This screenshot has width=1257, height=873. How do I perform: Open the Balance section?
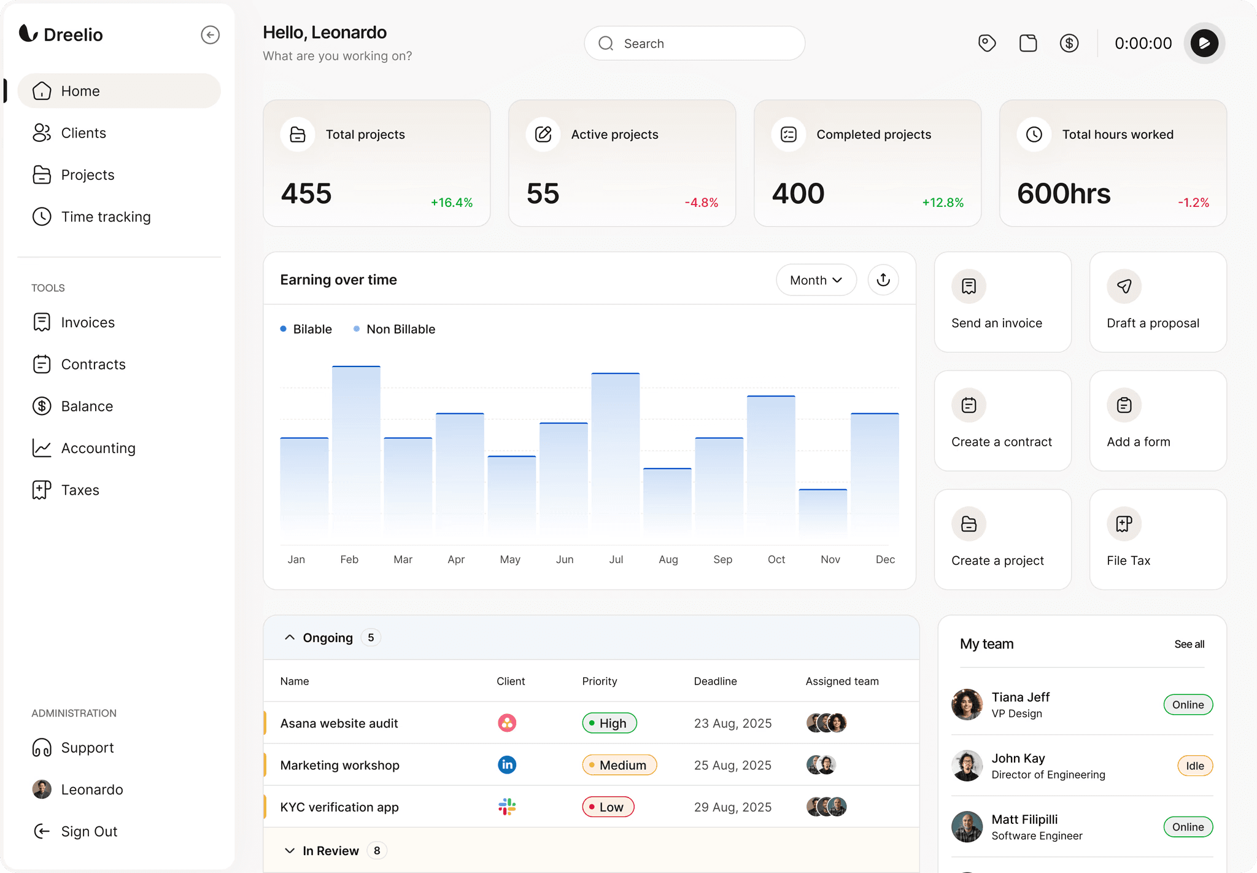[x=87, y=406]
